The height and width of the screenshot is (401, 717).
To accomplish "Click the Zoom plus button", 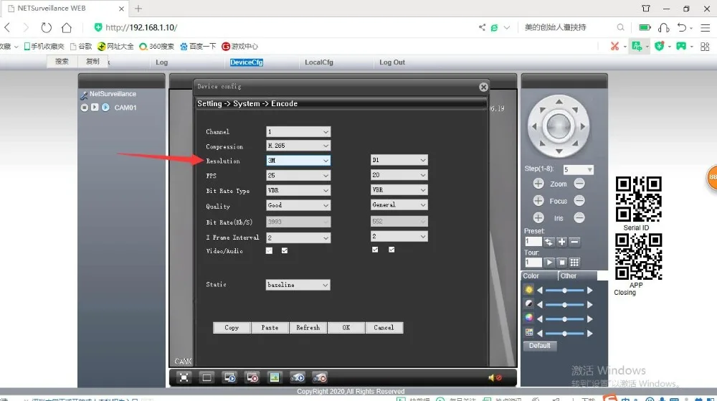I will [x=538, y=184].
